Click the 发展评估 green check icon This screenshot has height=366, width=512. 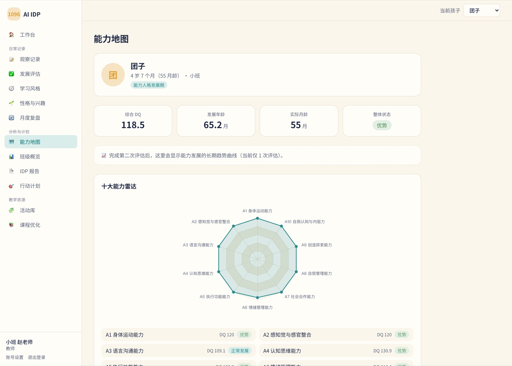click(12, 74)
